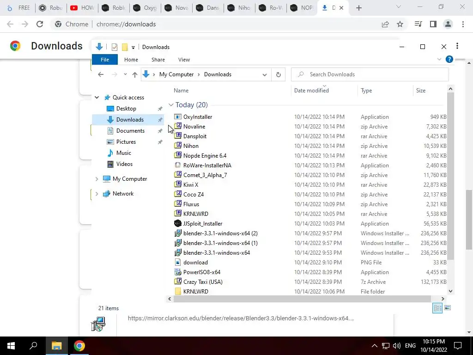
Task: Open Documents in the navigation pane
Action: tap(130, 131)
